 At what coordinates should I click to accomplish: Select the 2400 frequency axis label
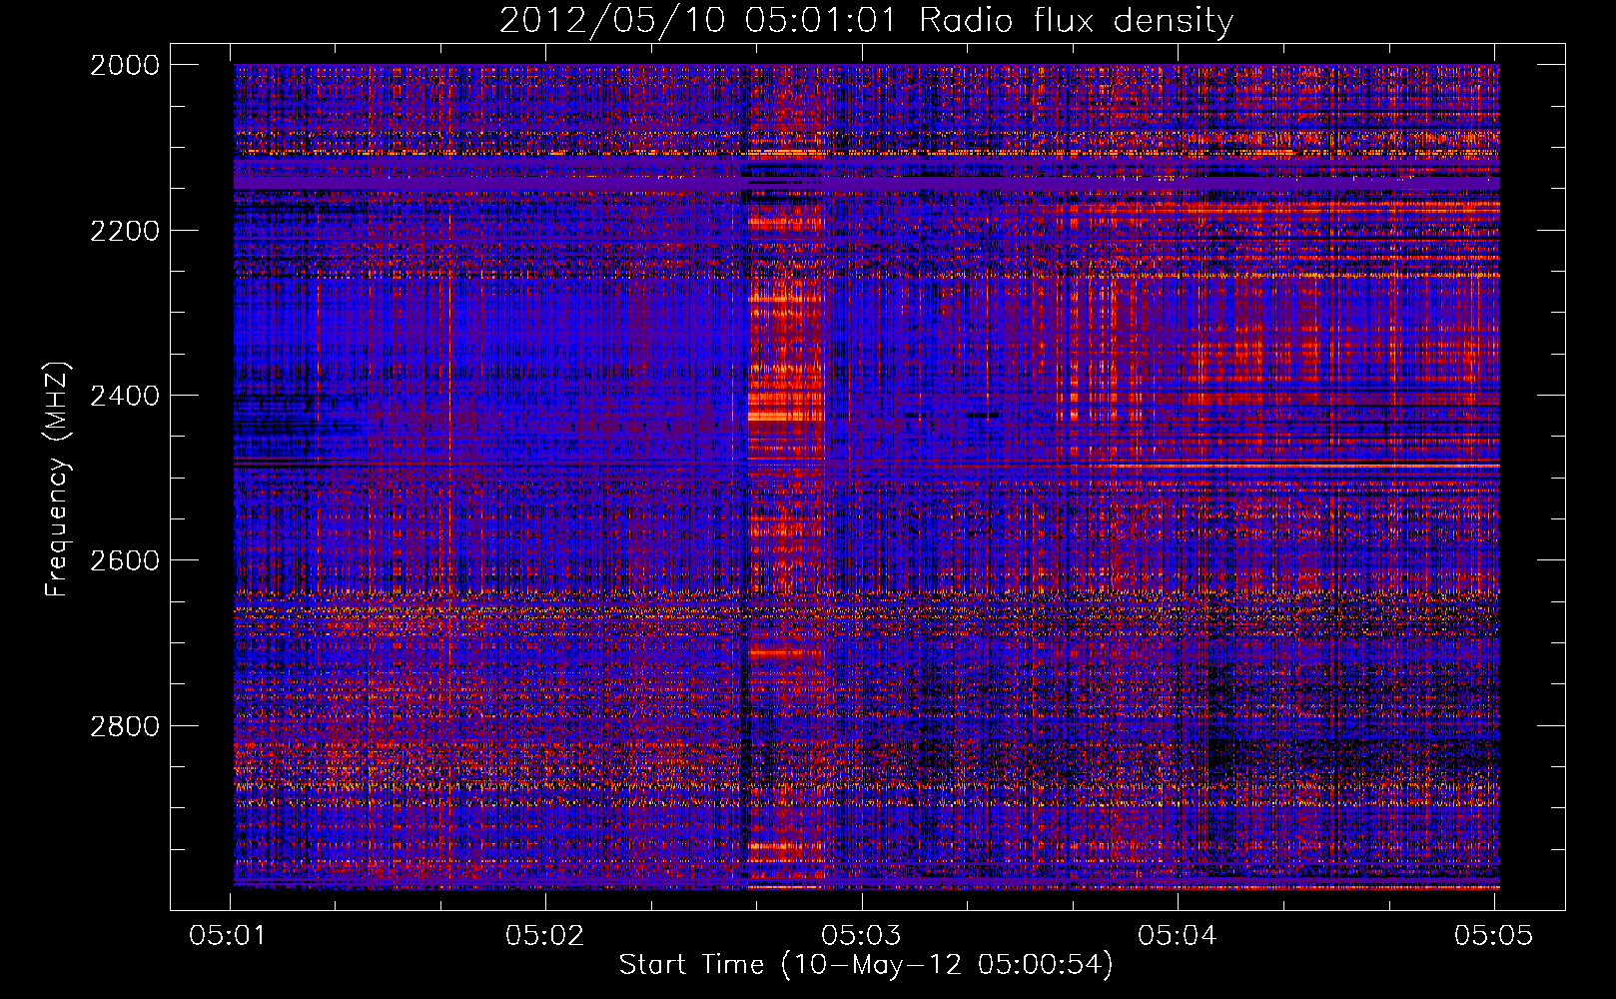click(x=125, y=396)
